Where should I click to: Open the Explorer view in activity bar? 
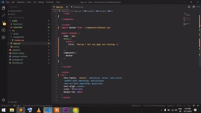(3, 8)
